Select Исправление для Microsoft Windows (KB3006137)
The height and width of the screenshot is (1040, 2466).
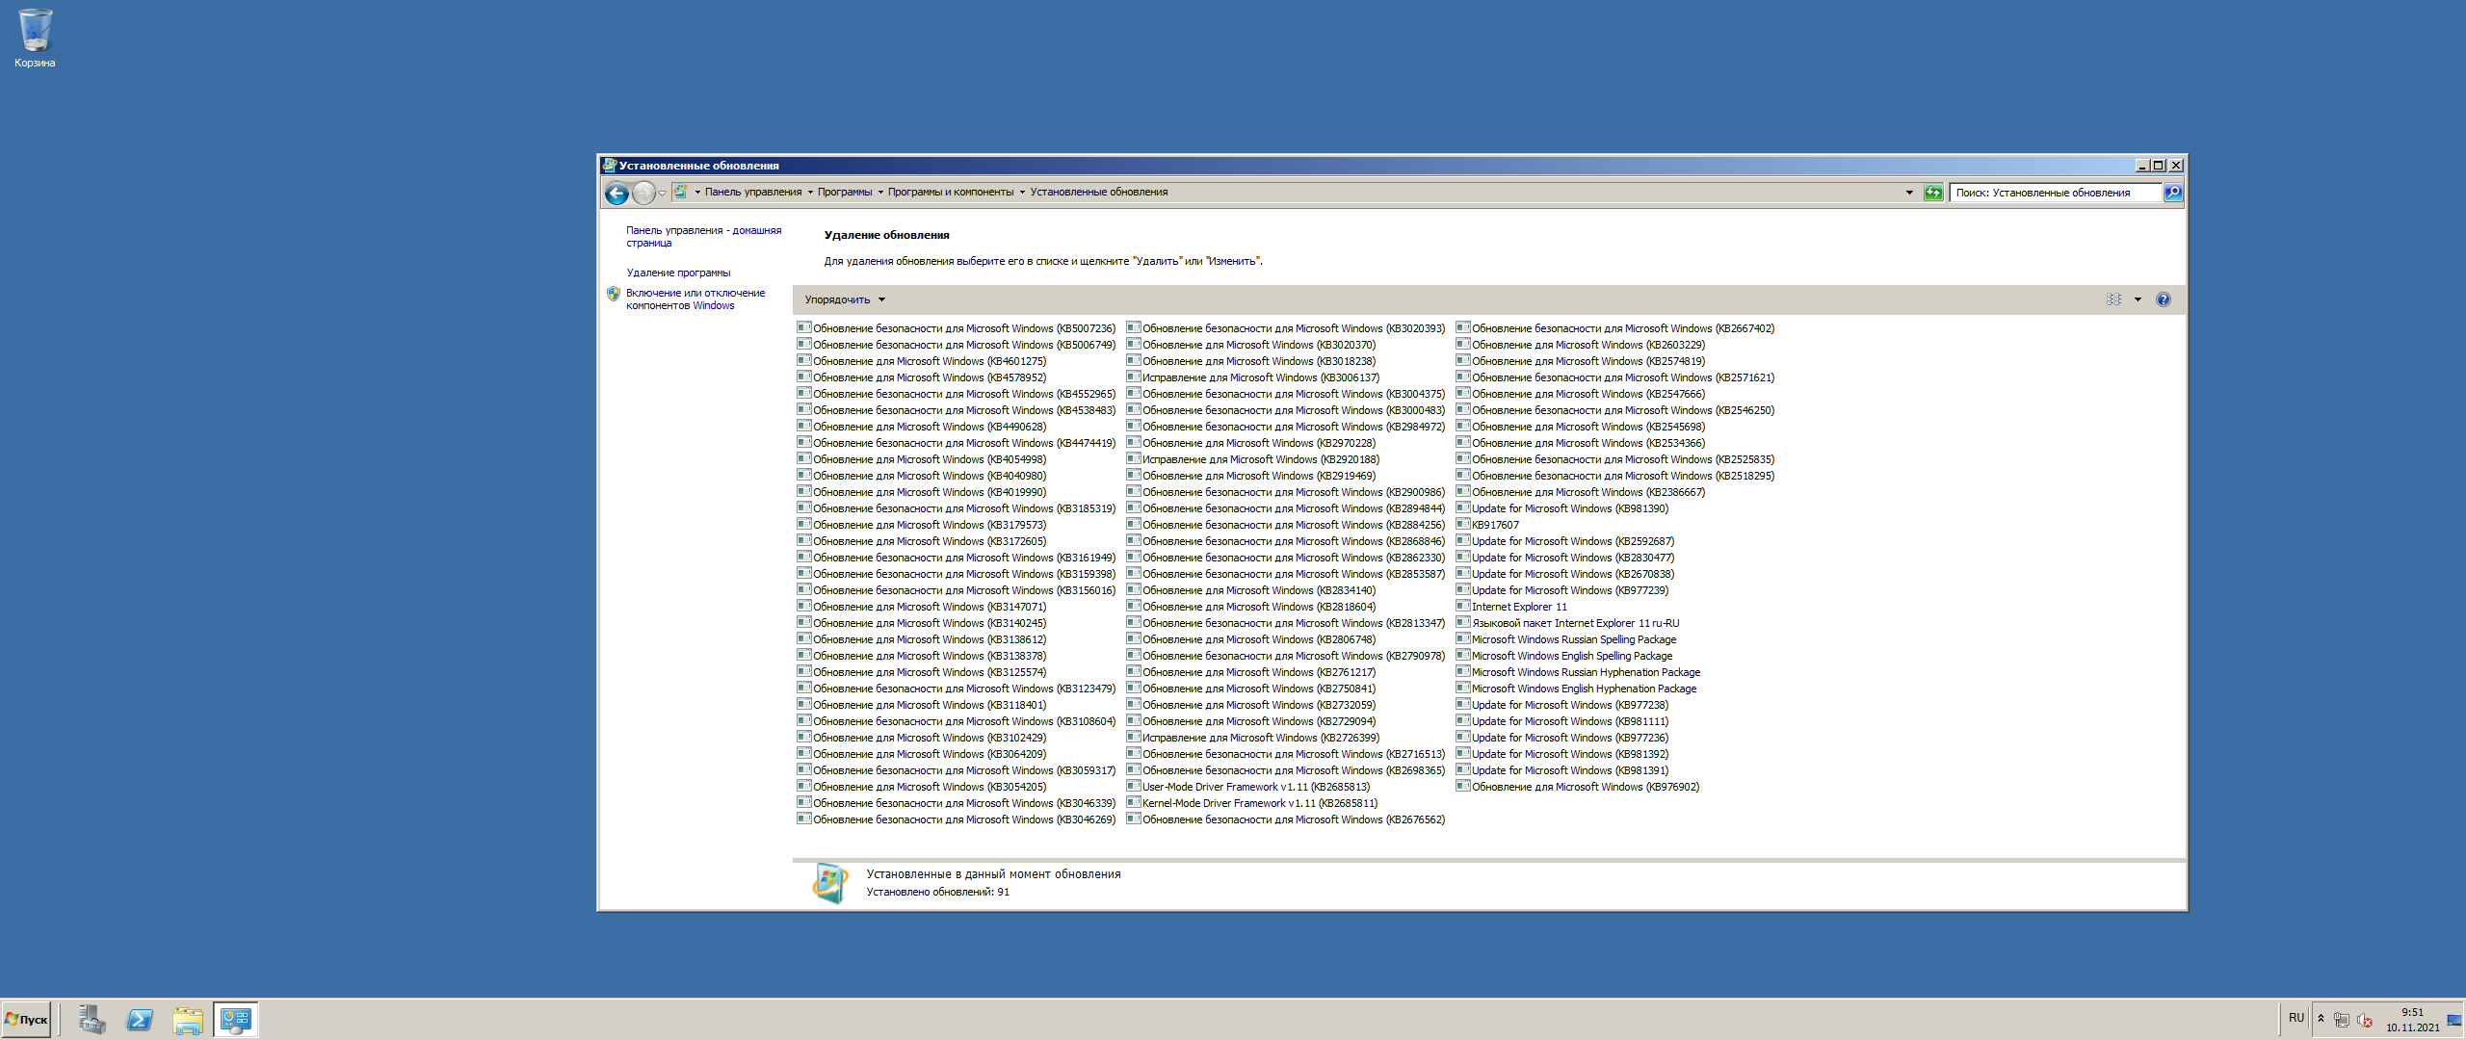coord(1253,377)
